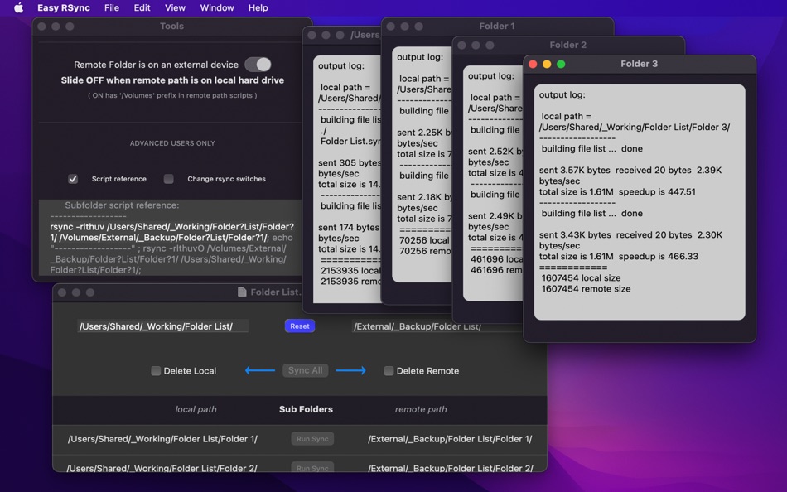787x492 pixels.
Task: Maximize Folder 3 window with green button
Action: click(561, 64)
